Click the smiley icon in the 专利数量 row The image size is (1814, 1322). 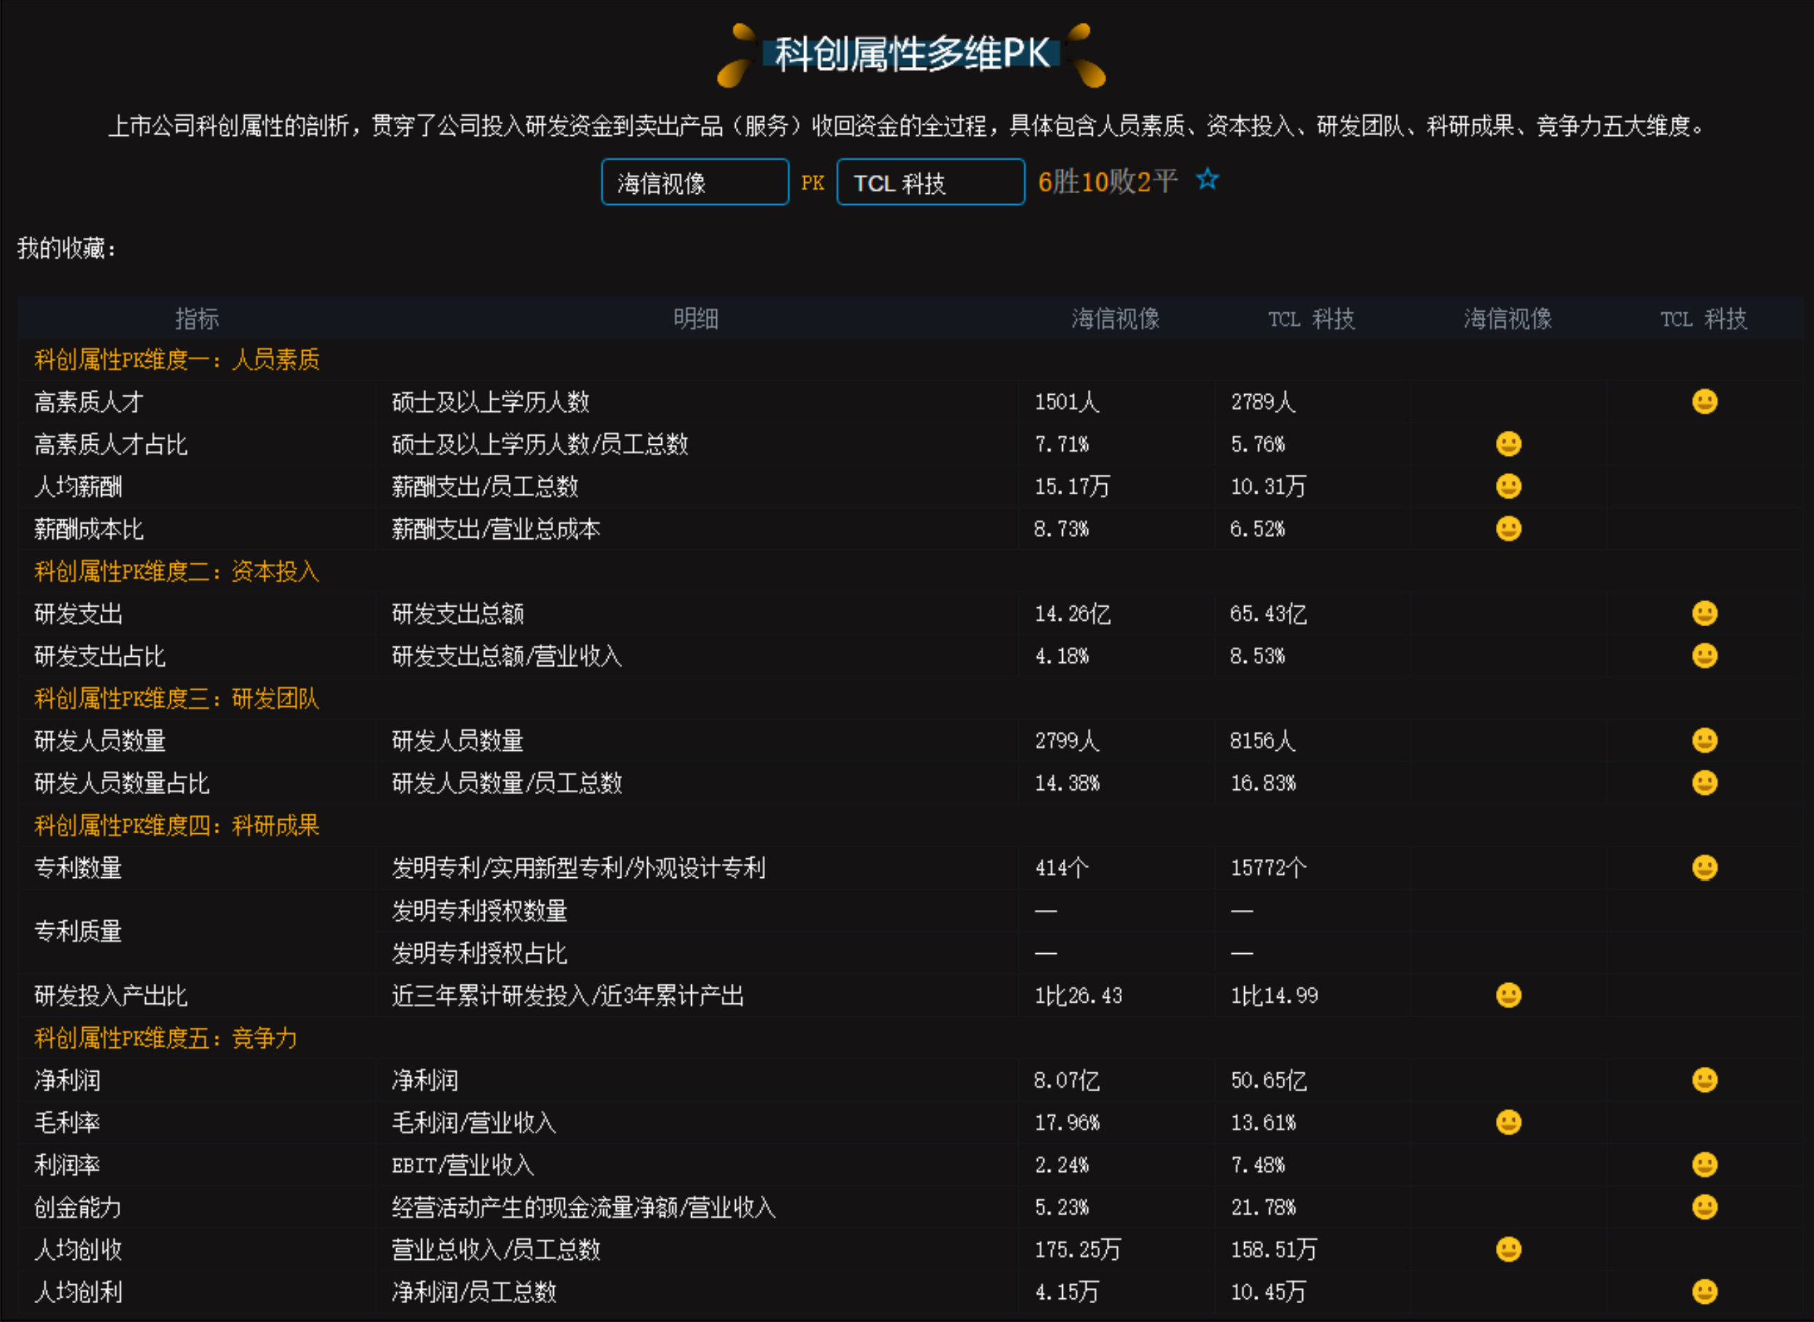(x=1705, y=868)
